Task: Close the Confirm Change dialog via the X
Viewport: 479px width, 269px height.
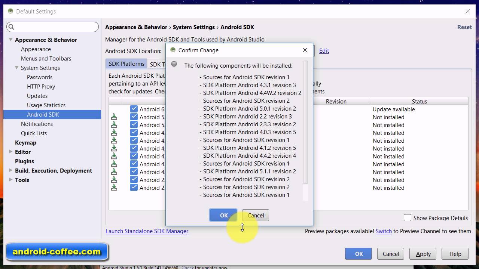Action: click(x=305, y=50)
